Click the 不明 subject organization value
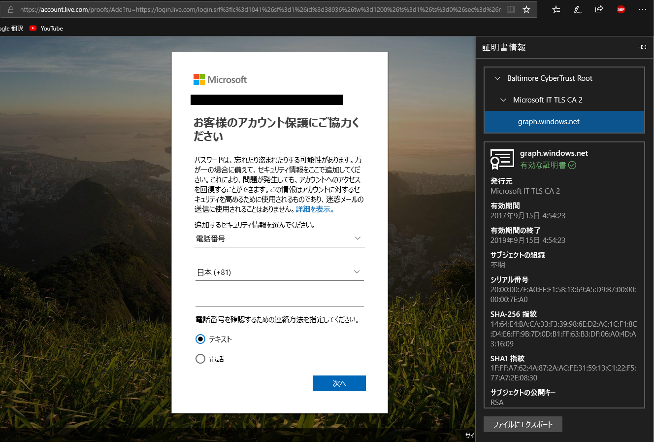 point(498,265)
